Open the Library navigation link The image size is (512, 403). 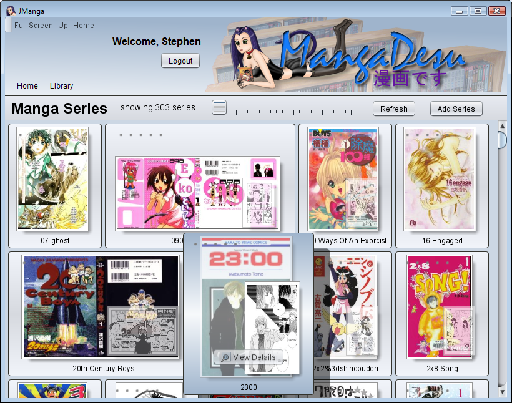(61, 86)
